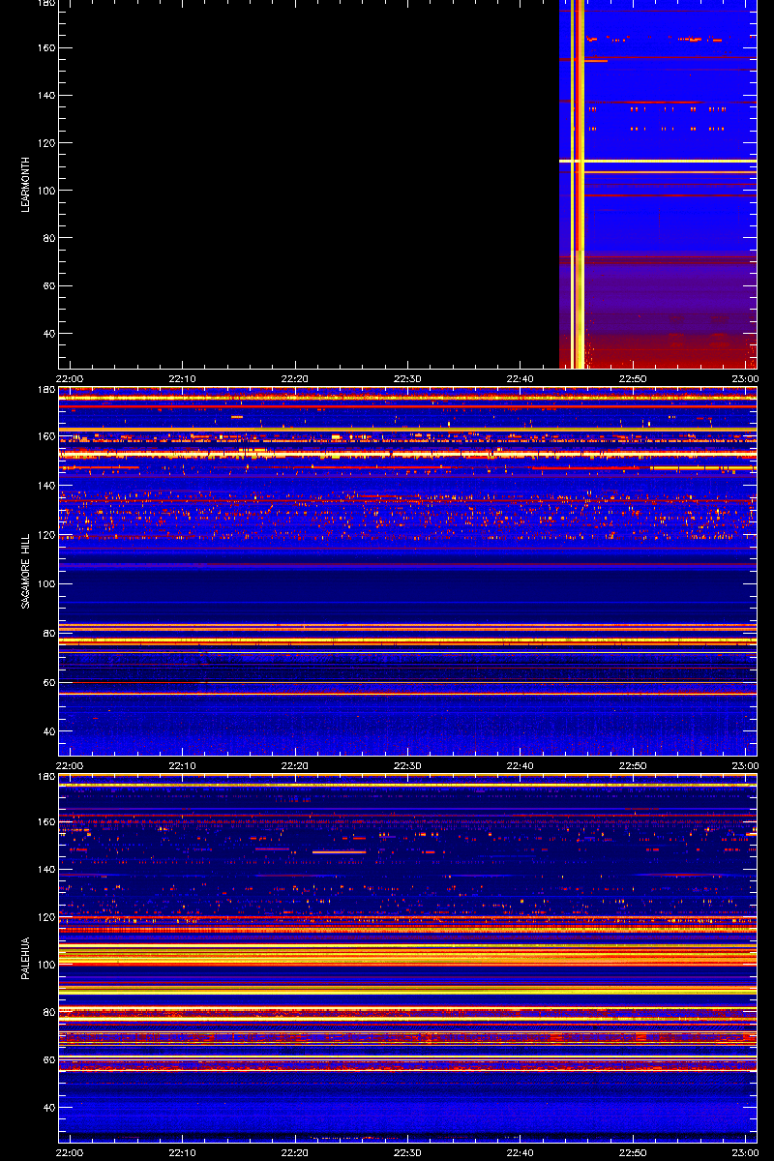Select the 40 tick on the Palehua panel

coord(47,1108)
